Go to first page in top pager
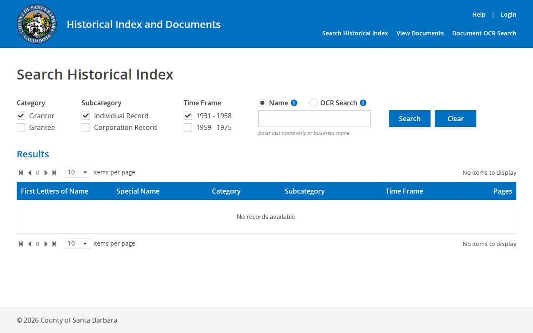Image resolution: width=533 pixels, height=333 pixels. 21,173
